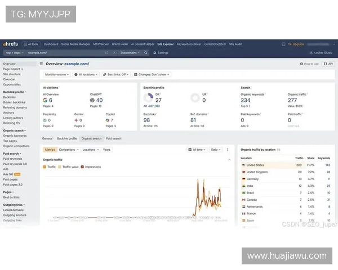The image size is (338, 270).
Task: Click the Google AI Overview icon
Action: tap(45, 100)
